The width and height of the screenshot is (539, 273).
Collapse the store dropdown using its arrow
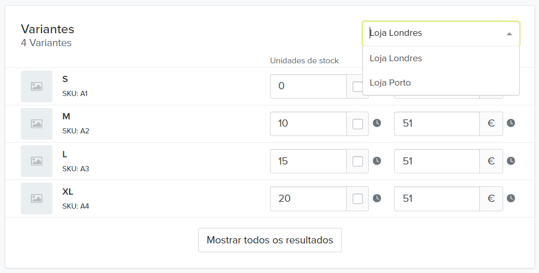[509, 33]
